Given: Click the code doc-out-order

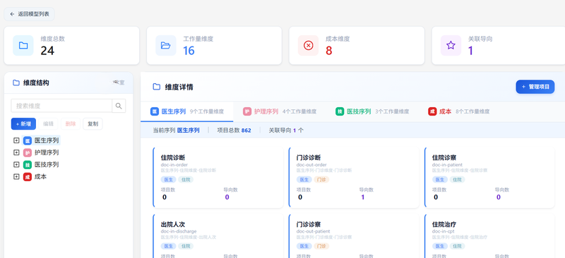Looking at the screenshot, I should tap(311, 165).
